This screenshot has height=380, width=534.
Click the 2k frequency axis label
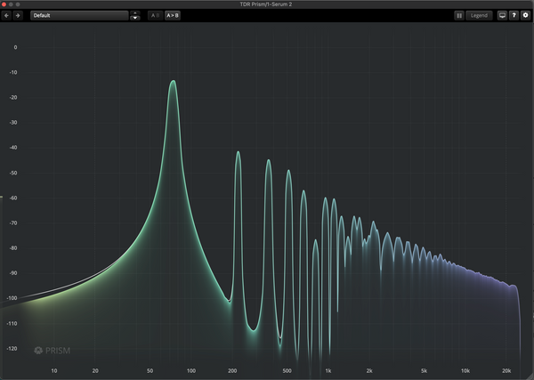369,371
